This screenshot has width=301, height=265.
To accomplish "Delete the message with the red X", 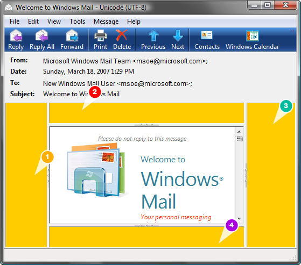I will (122, 35).
